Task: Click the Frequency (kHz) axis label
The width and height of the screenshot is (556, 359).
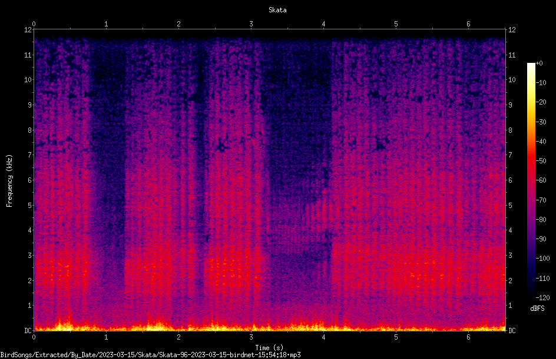Action: (x=9, y=180)
